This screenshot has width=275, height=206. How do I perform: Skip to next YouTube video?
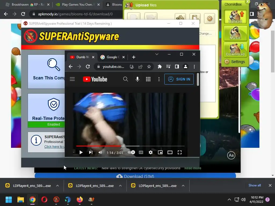click(91, 152)
